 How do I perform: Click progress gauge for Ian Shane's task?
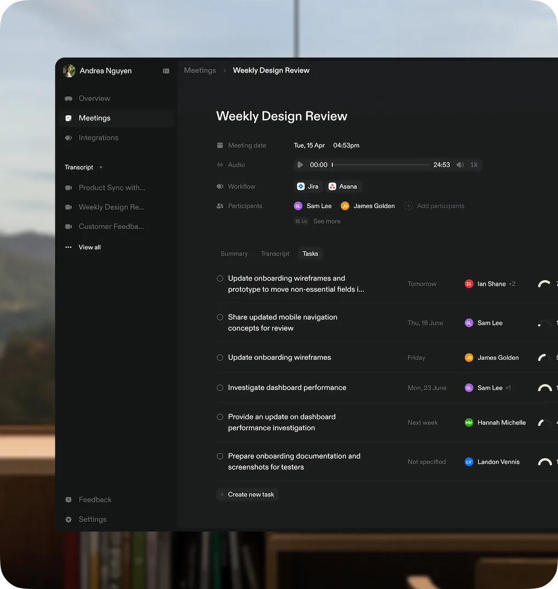pyautogui.click(x=544, y=284)
